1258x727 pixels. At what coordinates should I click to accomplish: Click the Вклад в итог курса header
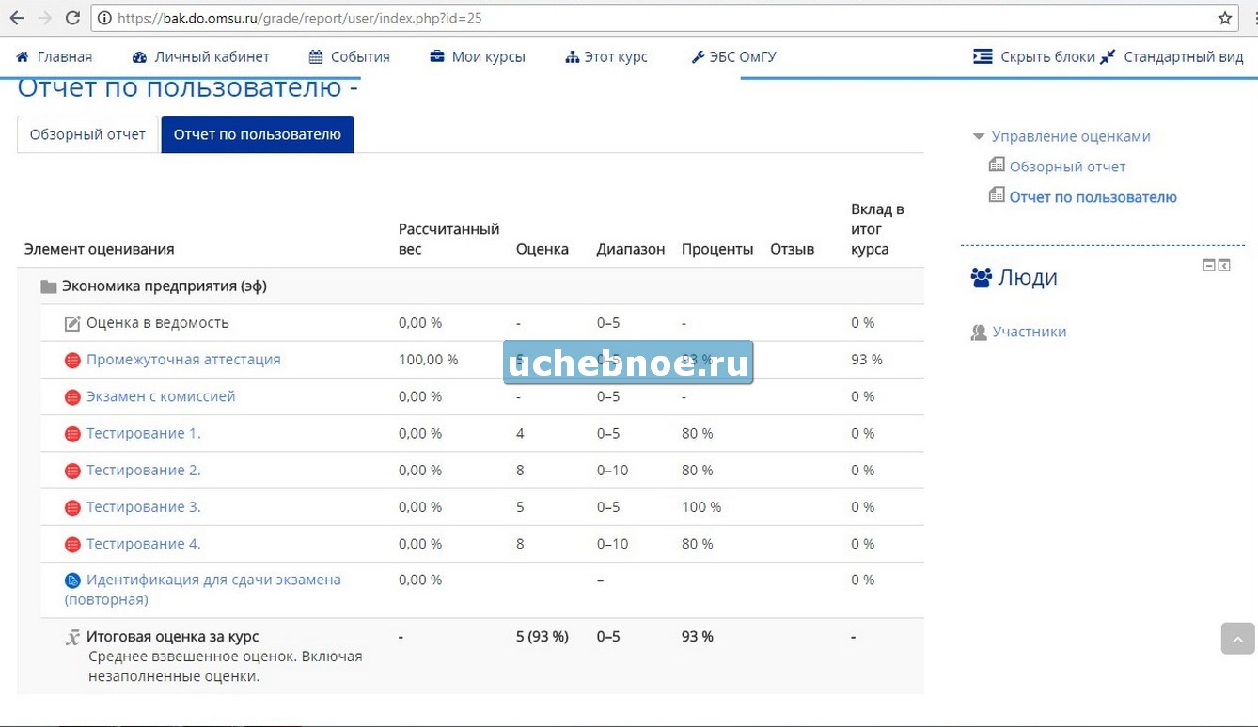(877, 229)
